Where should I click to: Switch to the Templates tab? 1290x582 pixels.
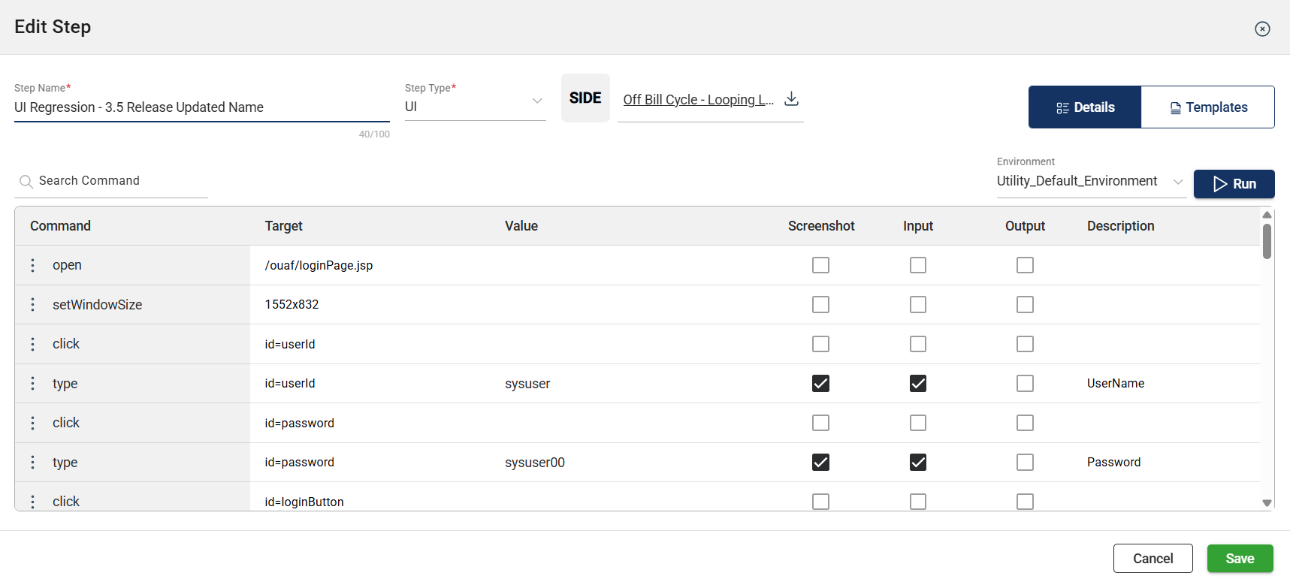[1207, 107]
